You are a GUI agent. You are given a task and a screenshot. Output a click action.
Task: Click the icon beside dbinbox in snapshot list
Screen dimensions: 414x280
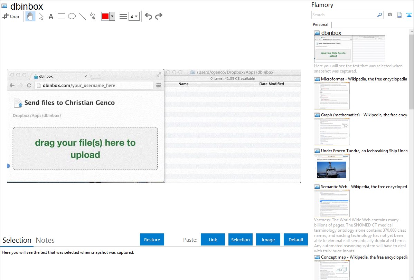pyautogui.click(x=317, y=33)
